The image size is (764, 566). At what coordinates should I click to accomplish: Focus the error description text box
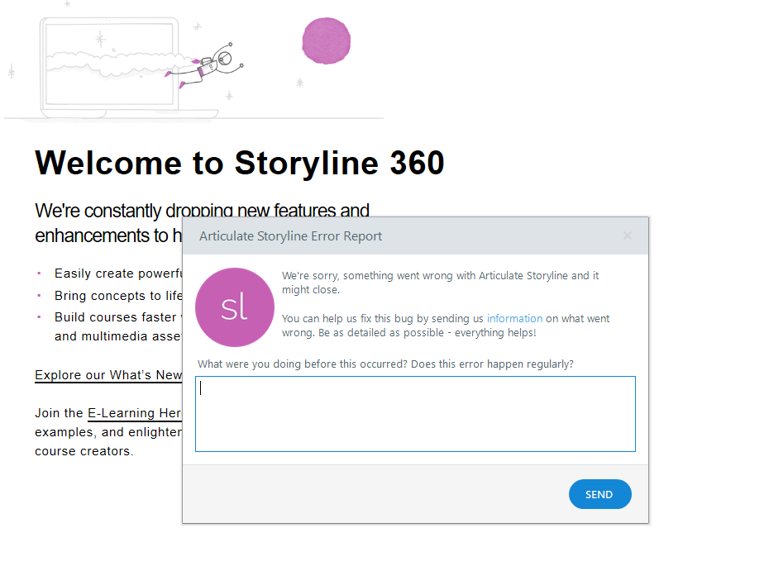click(x=415, y=414)
